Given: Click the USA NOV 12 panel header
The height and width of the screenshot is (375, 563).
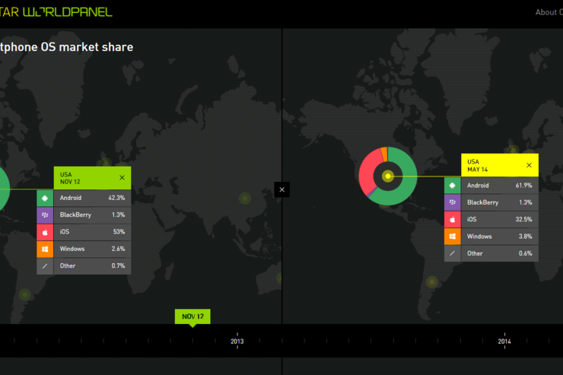Looking at the screenshot, I should coord(92,178).
